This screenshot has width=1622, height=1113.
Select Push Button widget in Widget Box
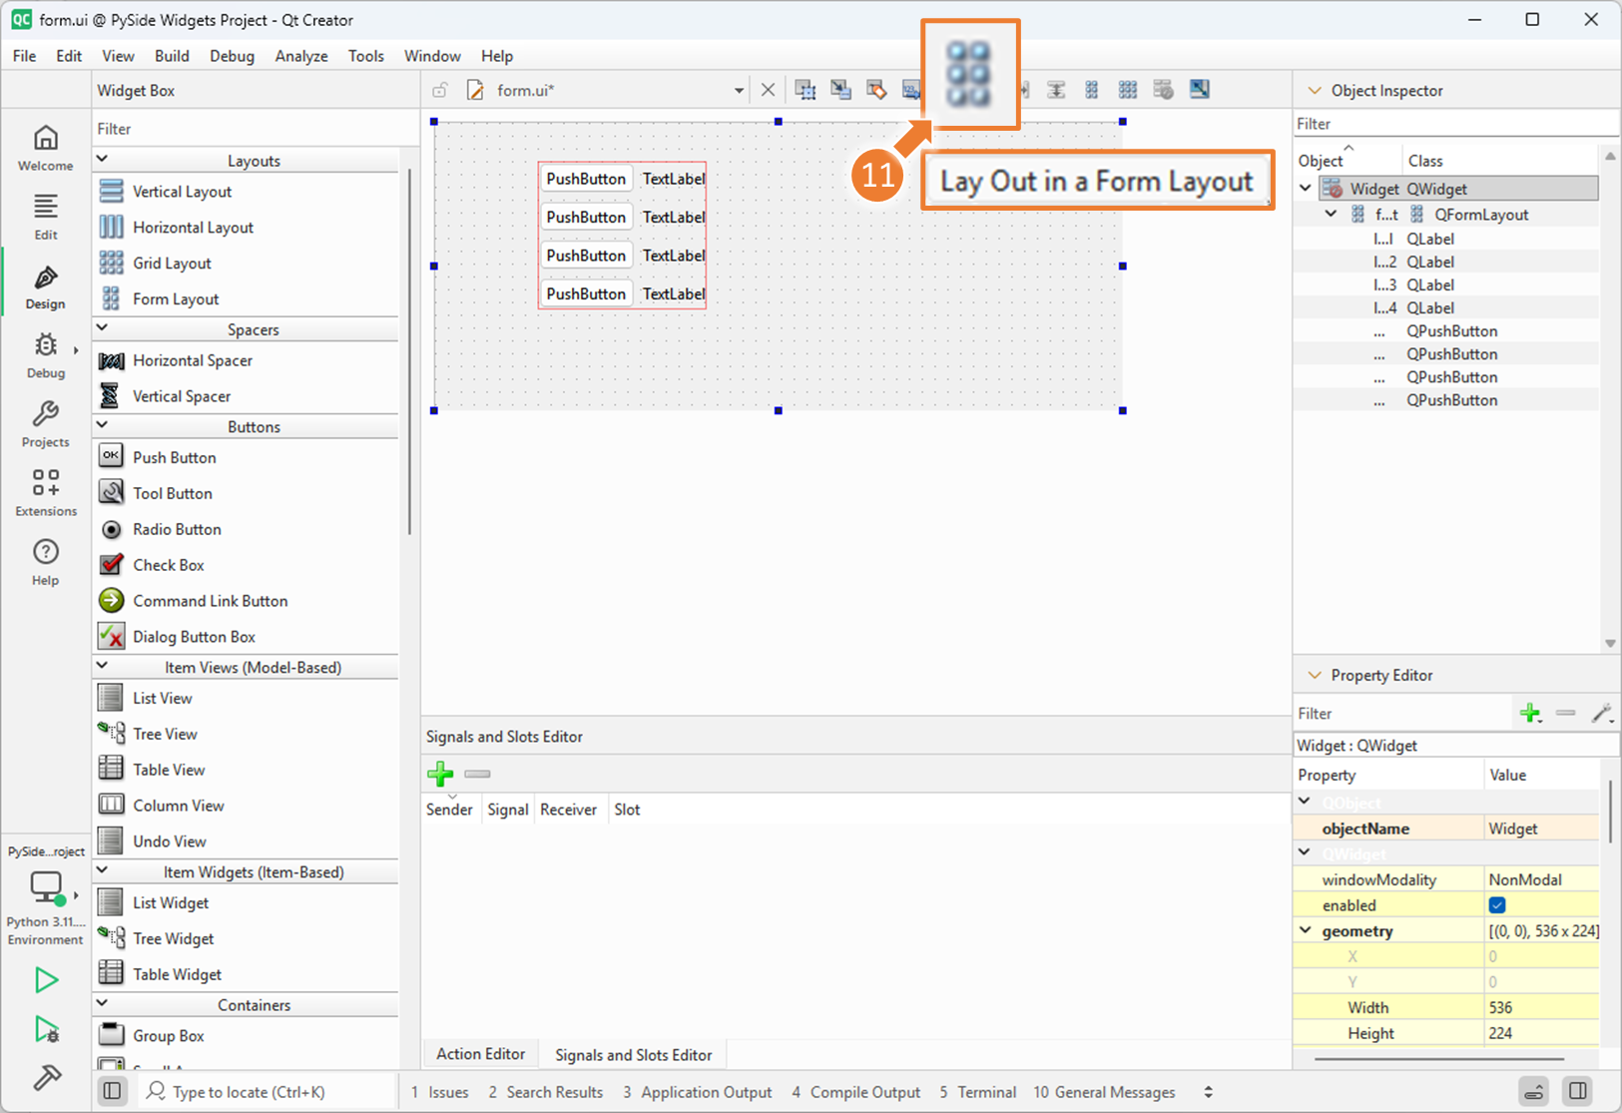[x=174, y=457]
